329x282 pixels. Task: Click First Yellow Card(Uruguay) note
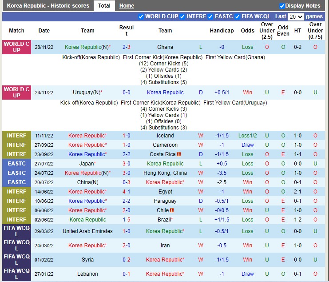pyautogui.click(x=235, y=103)
